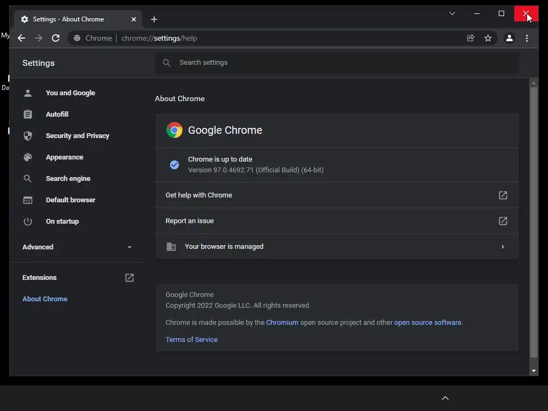Click the address bar URL chrome://settings/help

click(x=159, y=38)
